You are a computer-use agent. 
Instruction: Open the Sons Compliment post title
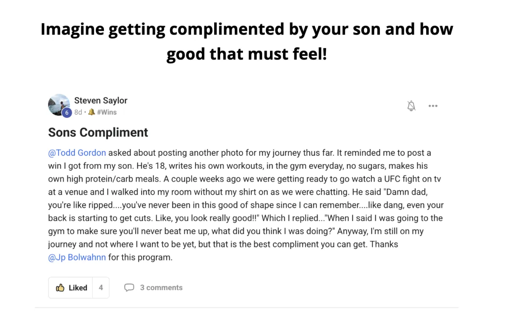tap(98, 133)
